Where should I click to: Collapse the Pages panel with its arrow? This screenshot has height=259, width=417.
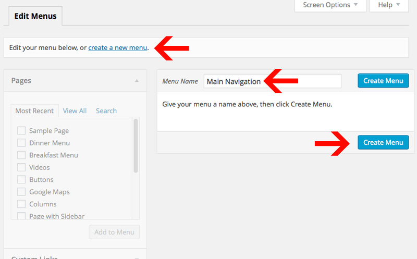coord(137,81)
